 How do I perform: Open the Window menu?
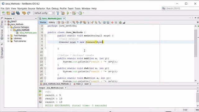(86, 8)
